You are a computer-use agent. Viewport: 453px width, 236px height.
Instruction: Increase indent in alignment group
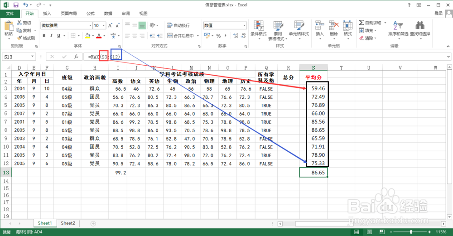(160, 35)
